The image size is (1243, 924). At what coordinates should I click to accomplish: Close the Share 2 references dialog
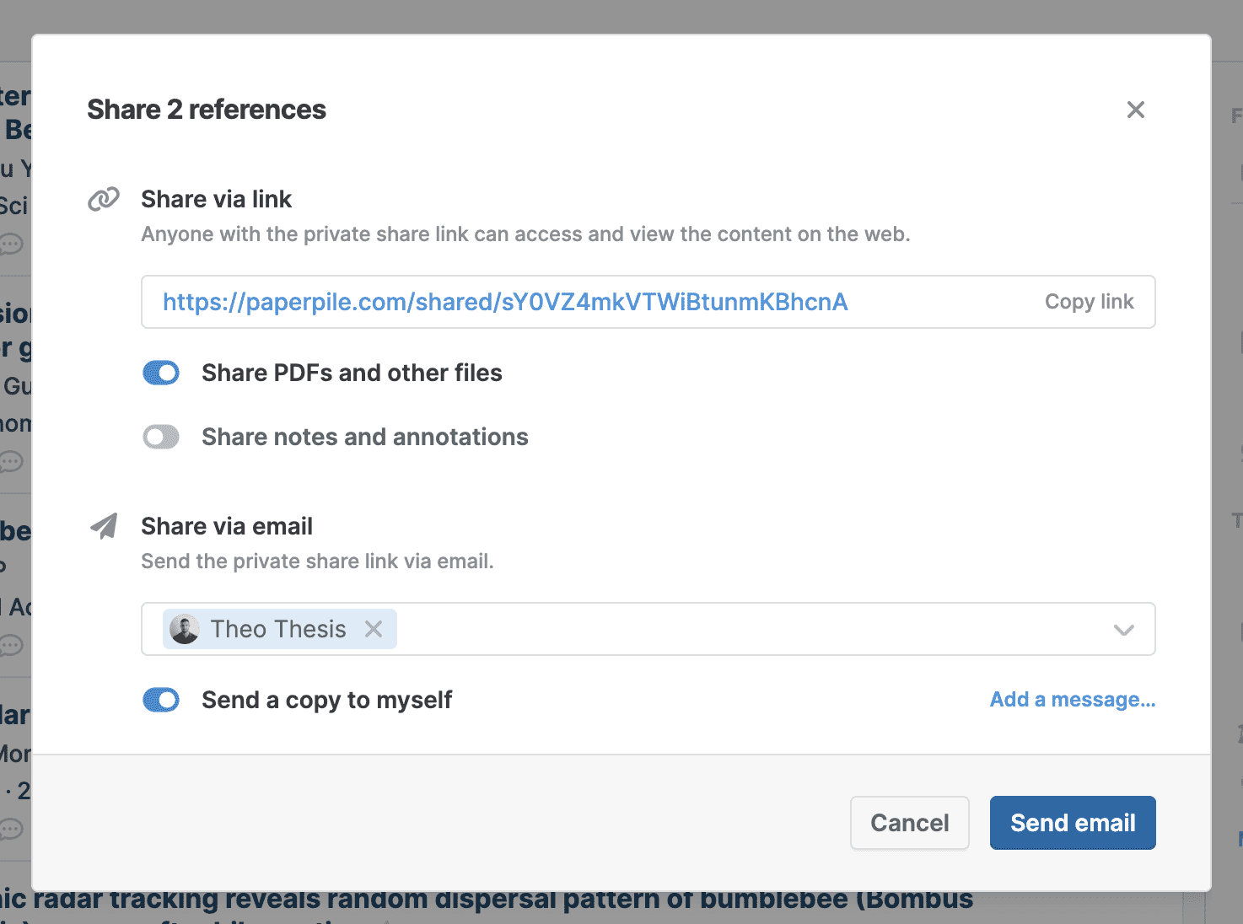tap(1135, 110)
